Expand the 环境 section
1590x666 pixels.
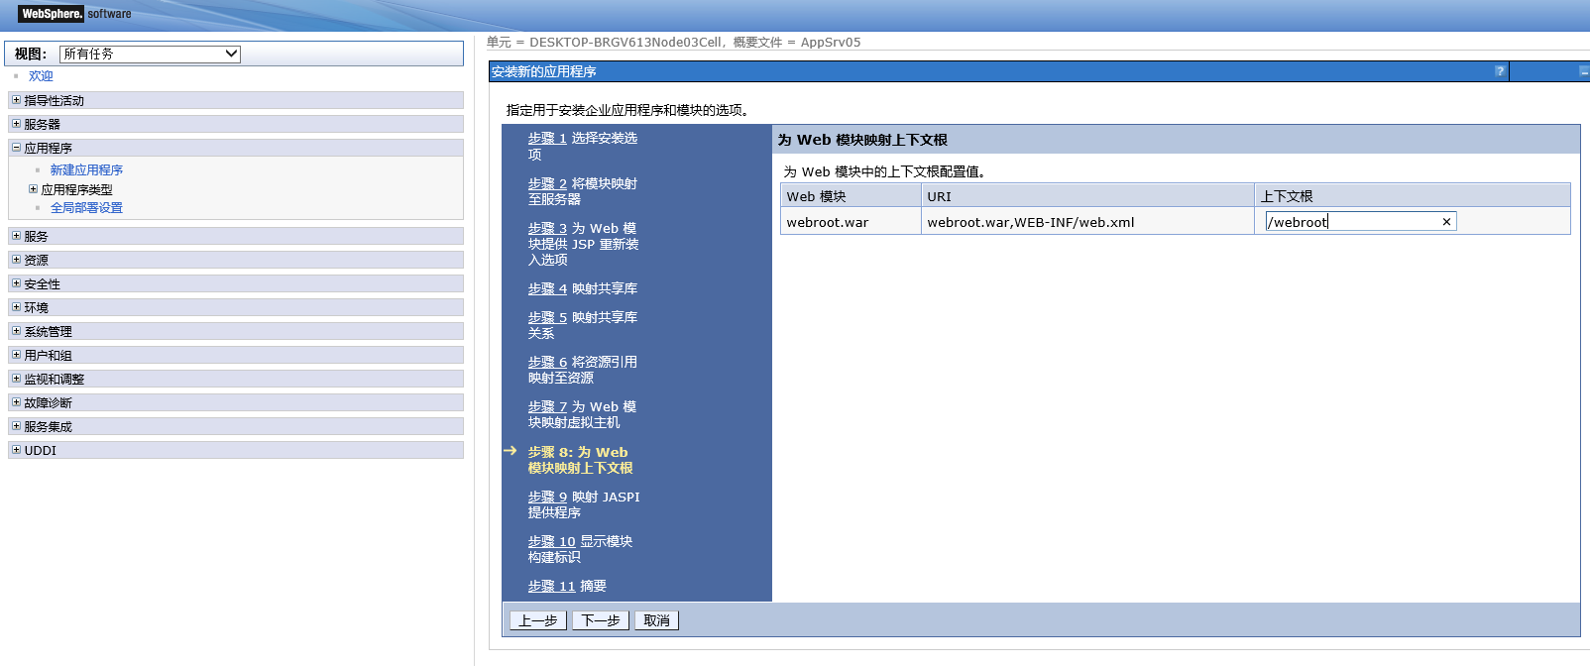(16, 307)
